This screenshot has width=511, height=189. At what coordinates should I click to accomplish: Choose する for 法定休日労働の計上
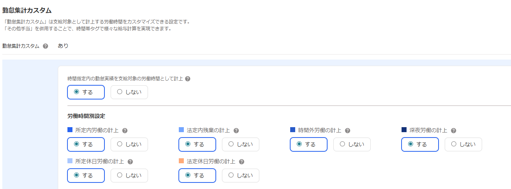pos(197,176)
